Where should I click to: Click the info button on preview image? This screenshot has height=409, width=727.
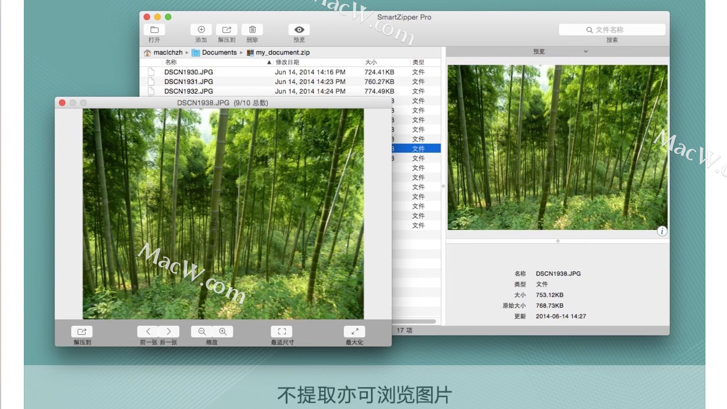(x=662, y=231)
